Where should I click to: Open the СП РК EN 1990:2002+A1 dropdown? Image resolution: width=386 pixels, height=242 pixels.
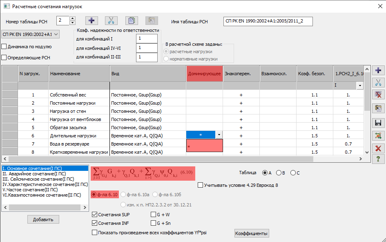[31, 34]
